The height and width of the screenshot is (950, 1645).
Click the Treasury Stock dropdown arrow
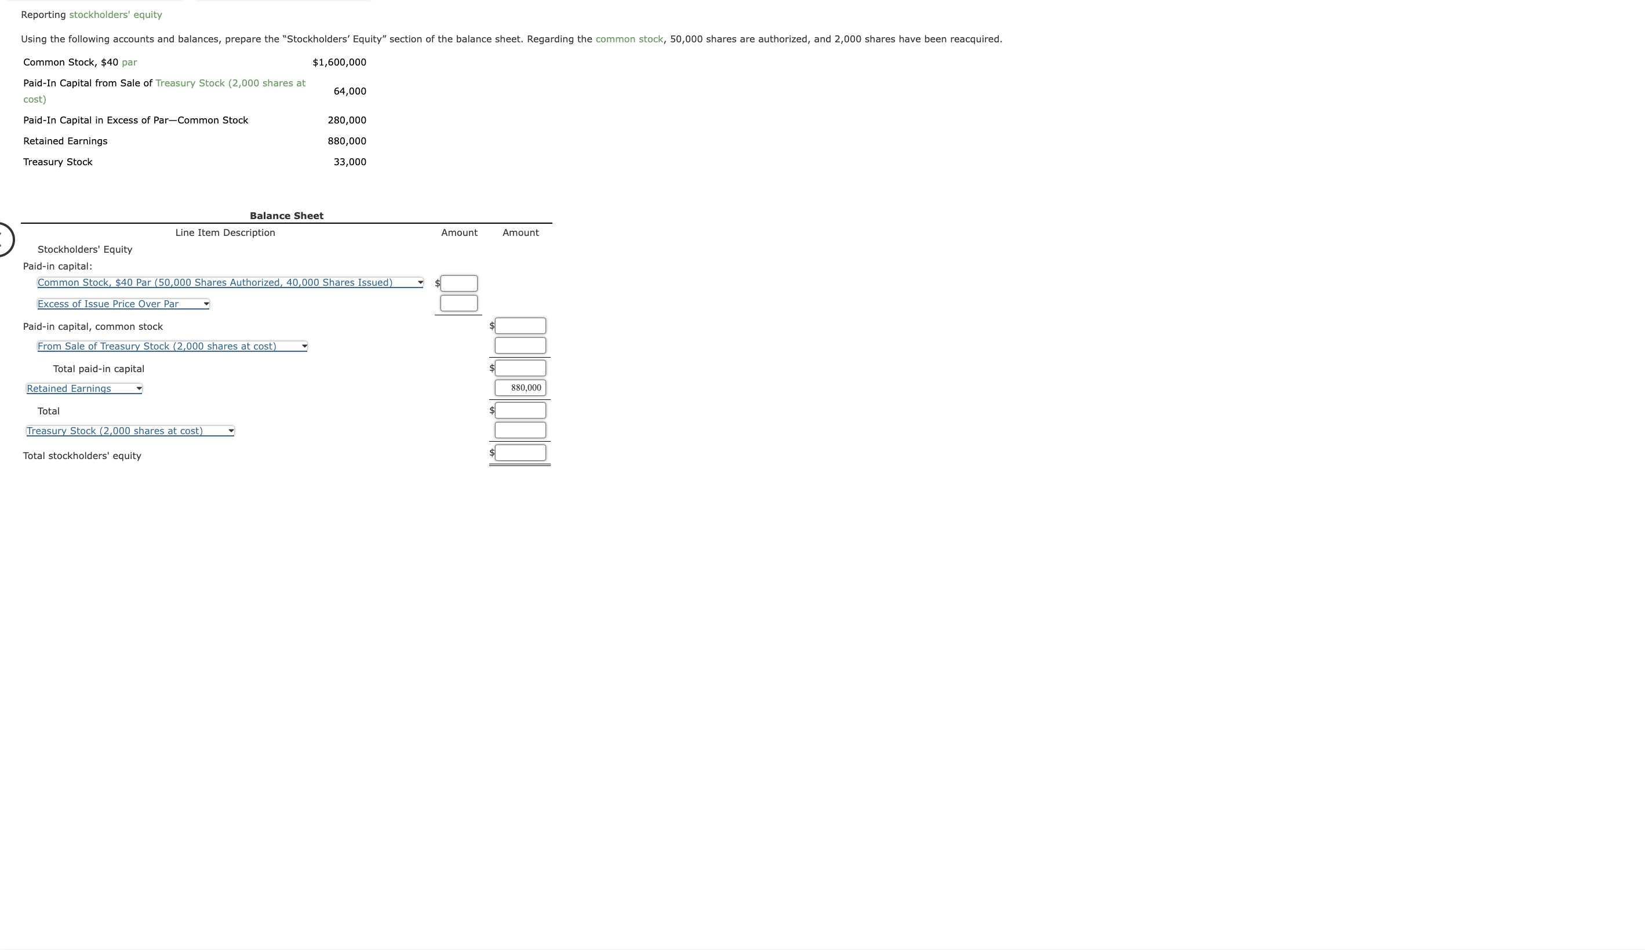pos(232,429)
